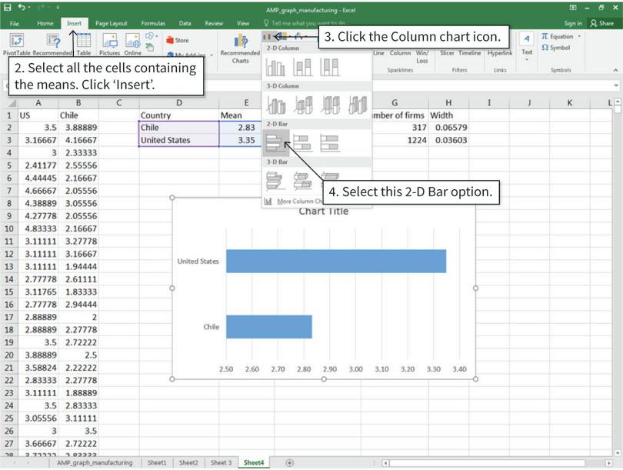Open the Sheet2 worksheet tab

click(x=188, y=463)
